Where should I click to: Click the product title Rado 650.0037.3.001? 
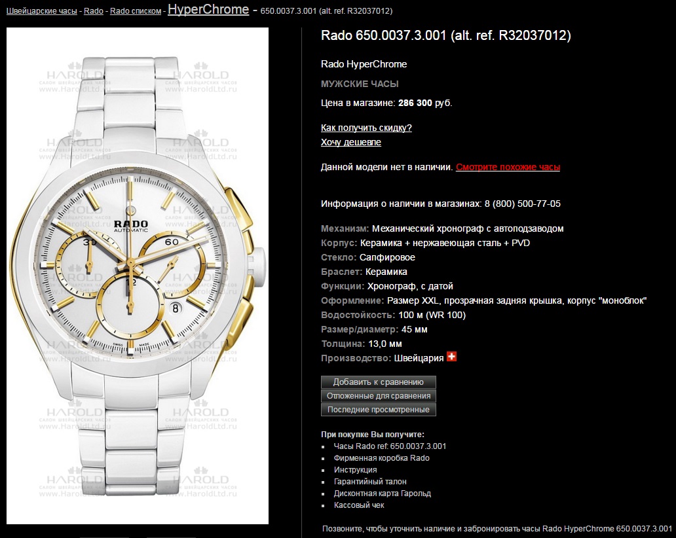(x=446, y=35)
